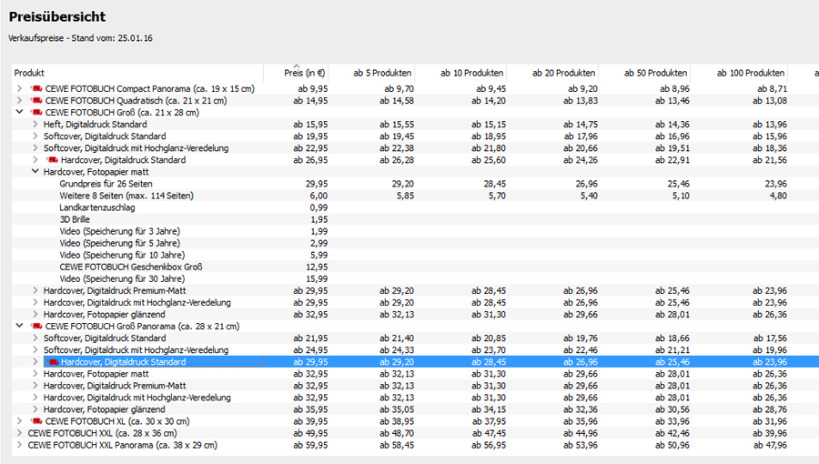The image size is (819, 464).
Task: Collapse CEWE FOTOBUCH Groß Panorama tree node
Action: tap(20, 326)
